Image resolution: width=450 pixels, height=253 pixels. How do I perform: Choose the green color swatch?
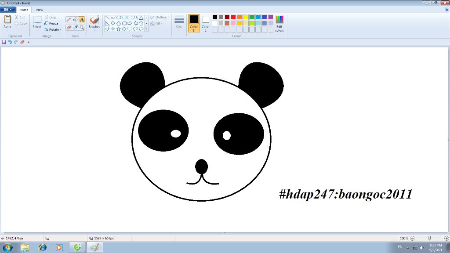pos(252,17)
